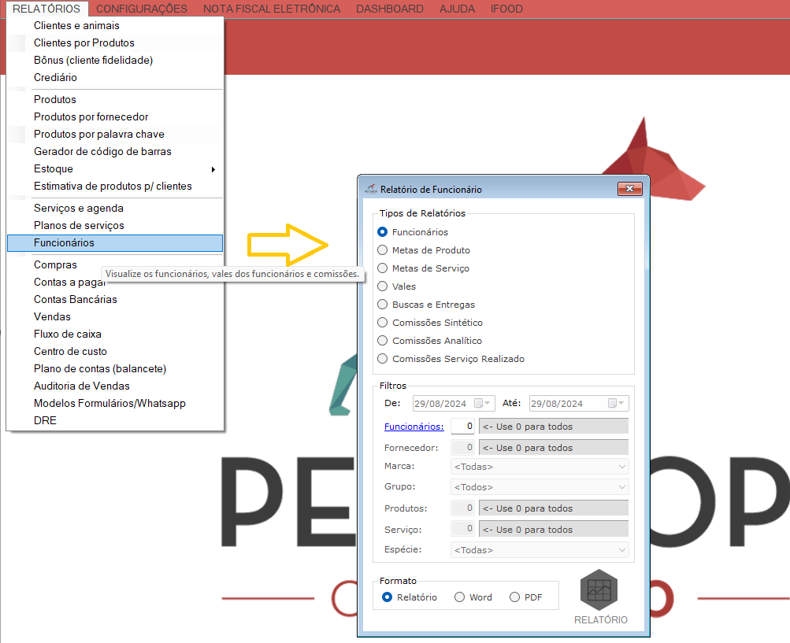
Task: Open calendar picker for Até date
Action: tap(616, 403)
